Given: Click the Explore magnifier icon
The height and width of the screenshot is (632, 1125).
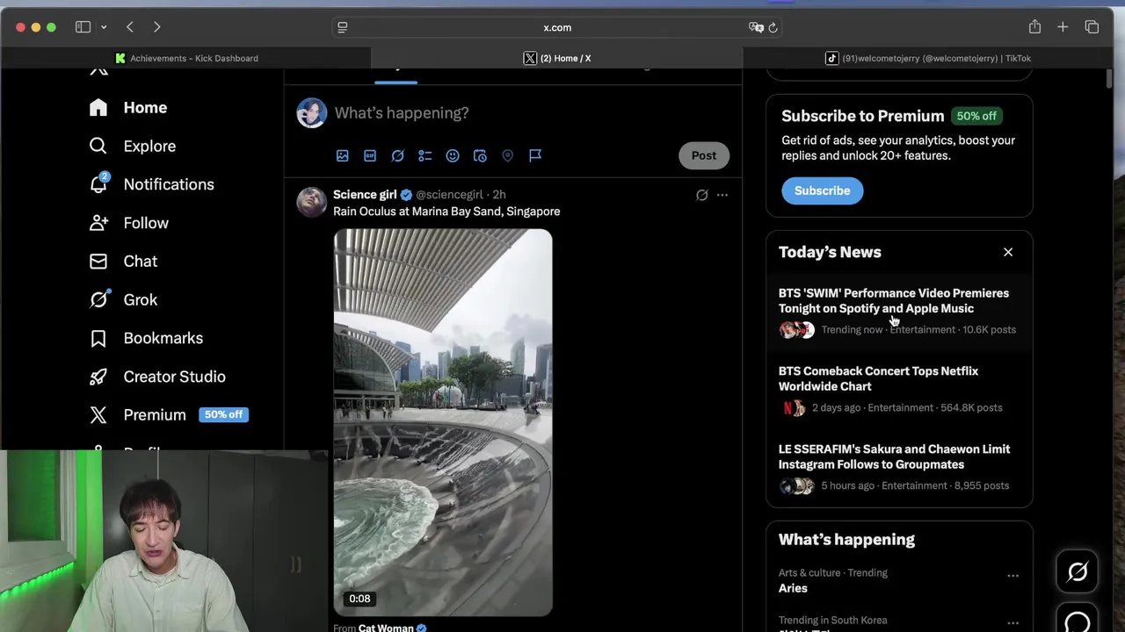Looking at the screenshot, I should click(98, 146).
